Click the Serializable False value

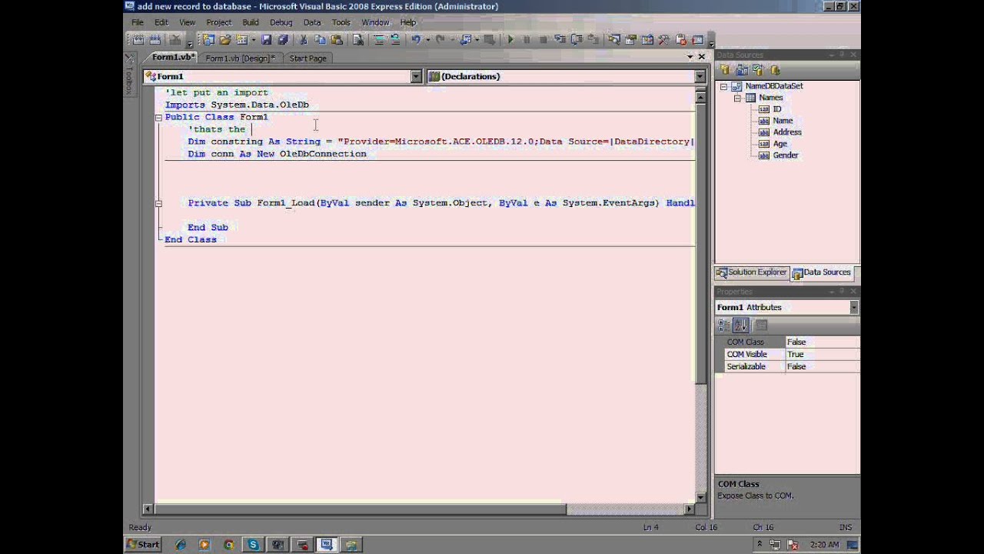pos(822,366)
